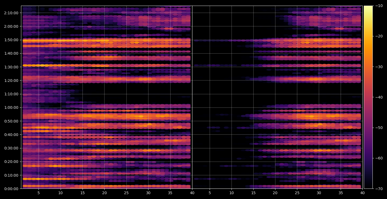Click the −30 colorbar value
387x199 pixels.
tap(378, 67)
